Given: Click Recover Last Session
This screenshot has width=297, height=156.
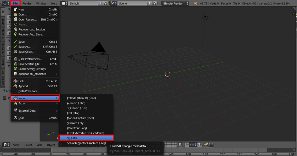Looking at the screenshot, I should coord(35,30).
